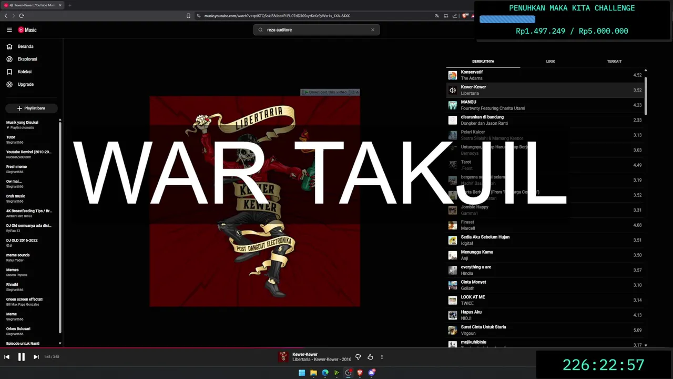Open Koleksi library bookmark icon
The width and height of the screenshot is (673, 379).
9,72
